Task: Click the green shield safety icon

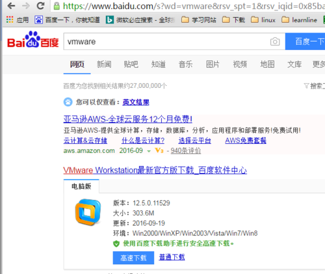Action: [x=116, y=243]
